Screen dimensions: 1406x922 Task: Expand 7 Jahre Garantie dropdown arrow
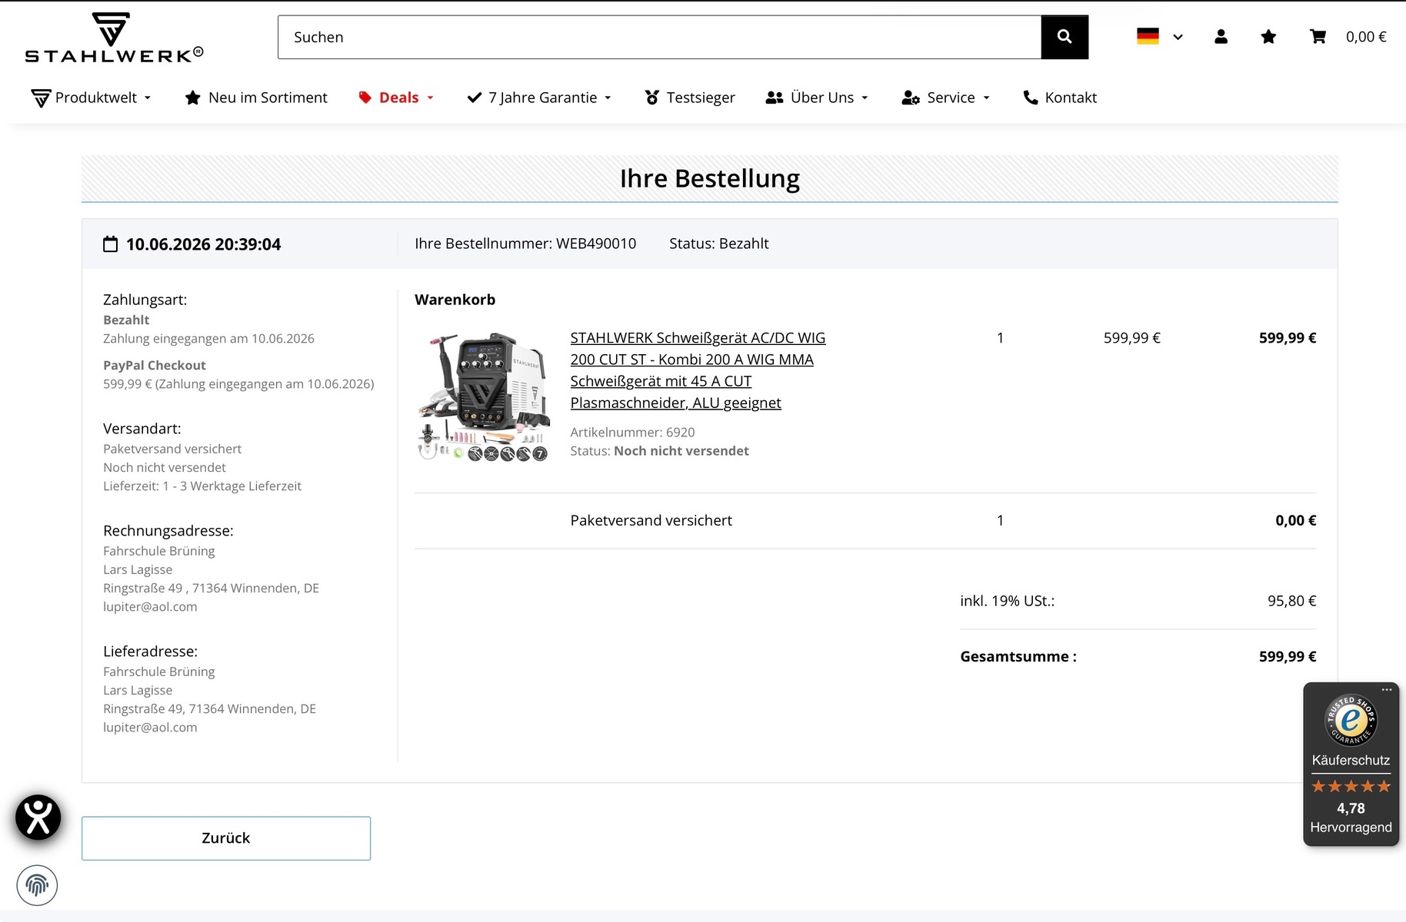tap(608, 98)
